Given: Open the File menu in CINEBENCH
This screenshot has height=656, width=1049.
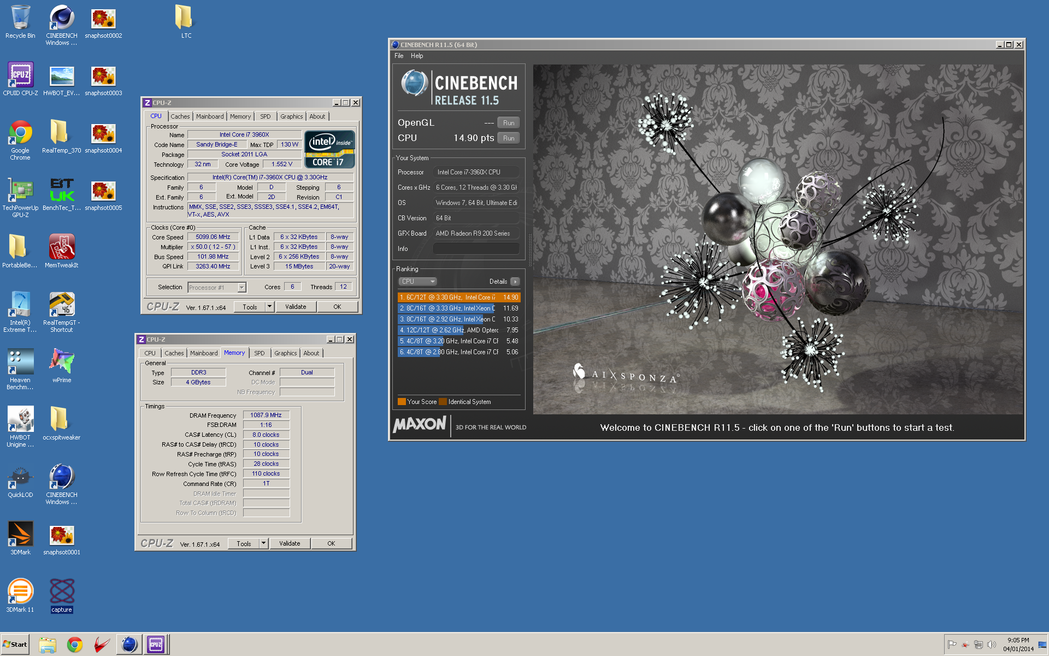Looking at the screenshot, I should pos(399,56).
